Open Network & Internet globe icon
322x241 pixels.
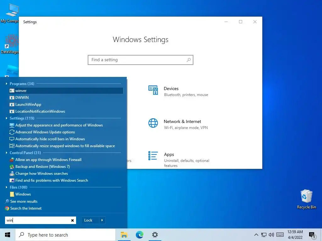(x=153, y=123)
